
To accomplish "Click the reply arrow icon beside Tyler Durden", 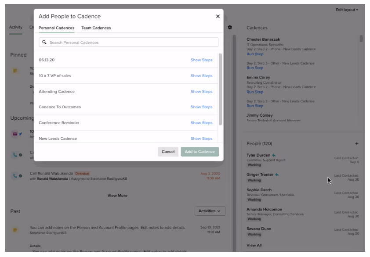I will point(274,155).
